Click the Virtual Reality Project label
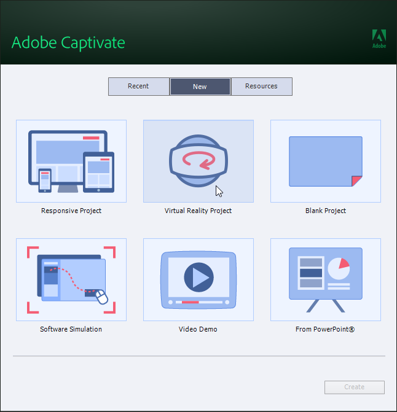Screen dimensions: 397x412 pos(198,211)
